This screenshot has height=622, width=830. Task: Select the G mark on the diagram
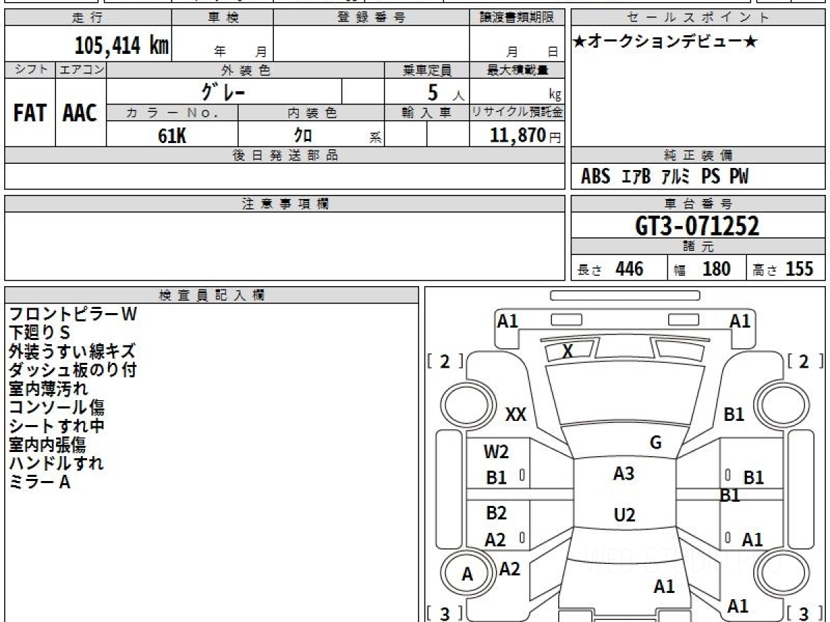click(x=656, y=443)
